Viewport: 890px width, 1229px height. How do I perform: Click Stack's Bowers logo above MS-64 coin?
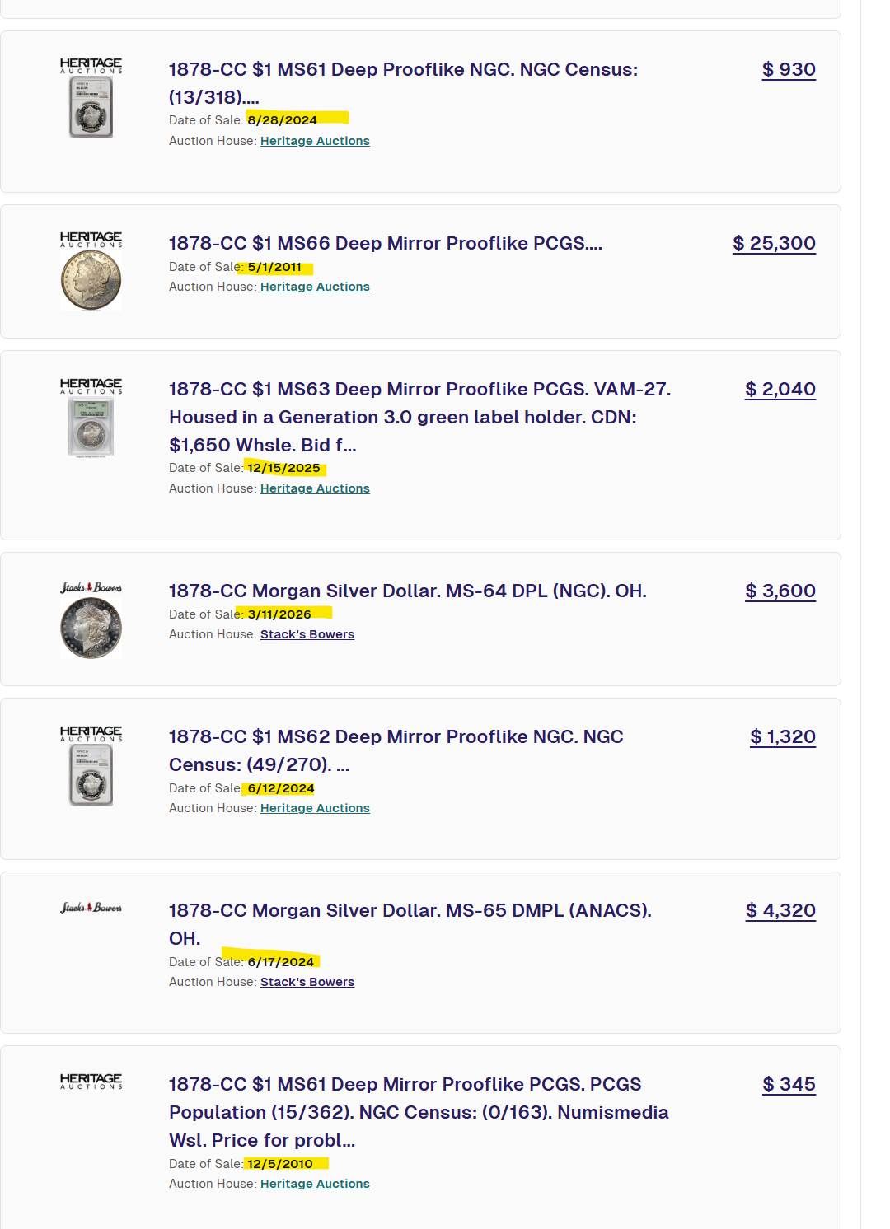(91, 587)
